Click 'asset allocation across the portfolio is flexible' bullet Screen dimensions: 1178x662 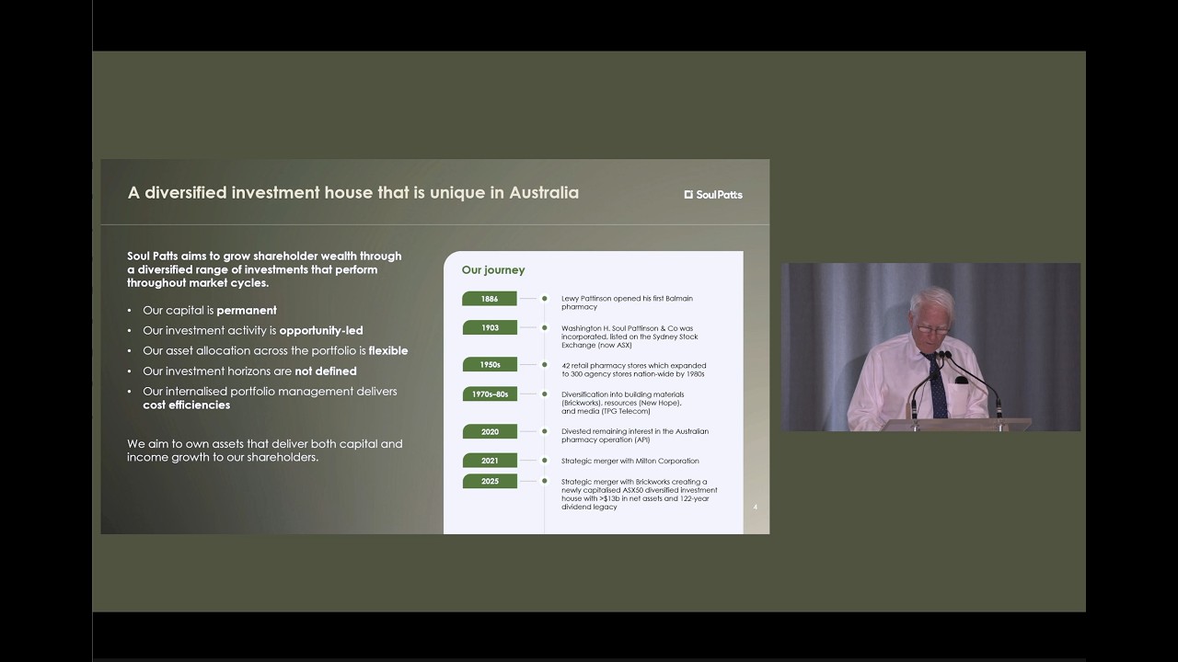(x=275, y=351)
